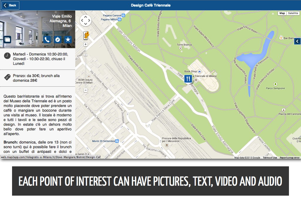301x205 pixels.
Task: Go back using the Back button
Action: pos(10,5)
